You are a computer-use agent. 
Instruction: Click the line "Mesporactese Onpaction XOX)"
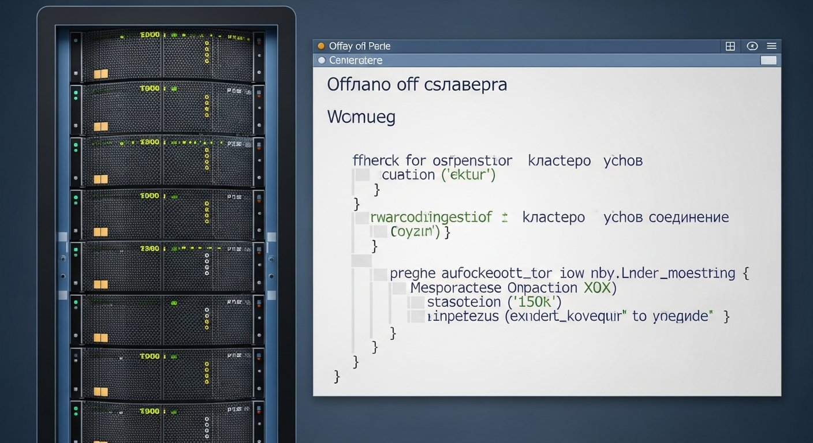click(x=513, y=287)
